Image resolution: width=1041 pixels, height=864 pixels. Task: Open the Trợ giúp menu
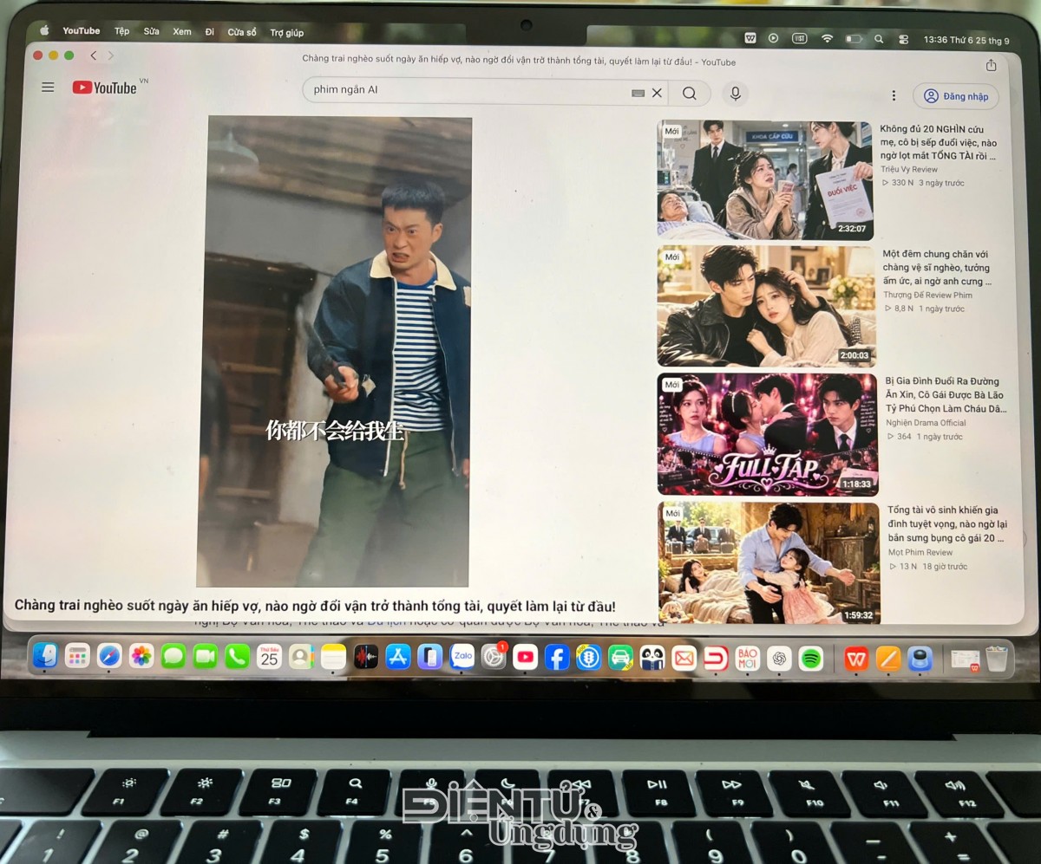click(286, 33)
